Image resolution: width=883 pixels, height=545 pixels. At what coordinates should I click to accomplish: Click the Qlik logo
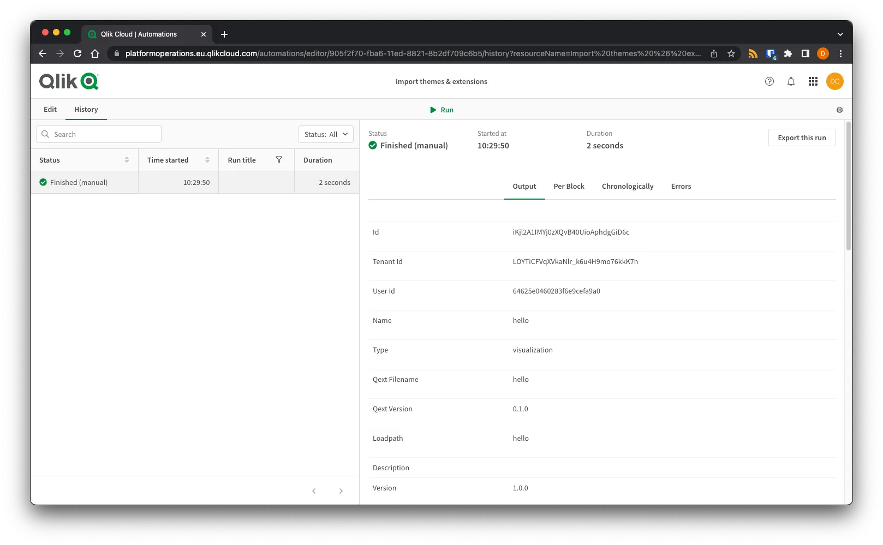pyautogui.click(x=68, y=81)
